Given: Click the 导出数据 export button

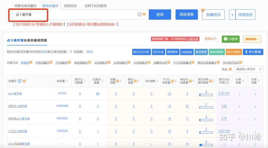Looking at the screenshot, I should click(x=253, y=52).
